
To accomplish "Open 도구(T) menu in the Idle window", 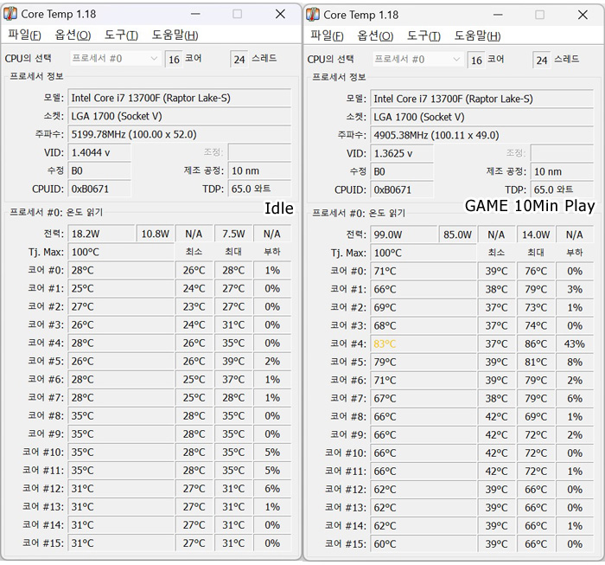I will (x=121, y=35).
